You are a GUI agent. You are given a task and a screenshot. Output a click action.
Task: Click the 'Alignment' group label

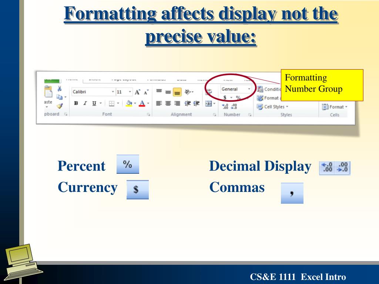tap(181, 114)
